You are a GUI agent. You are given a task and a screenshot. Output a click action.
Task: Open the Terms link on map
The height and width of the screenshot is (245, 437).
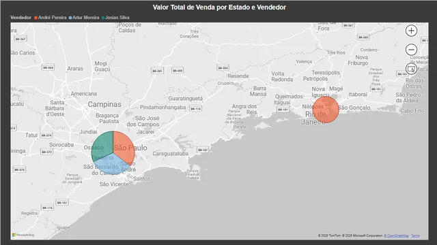click(415, 235)
